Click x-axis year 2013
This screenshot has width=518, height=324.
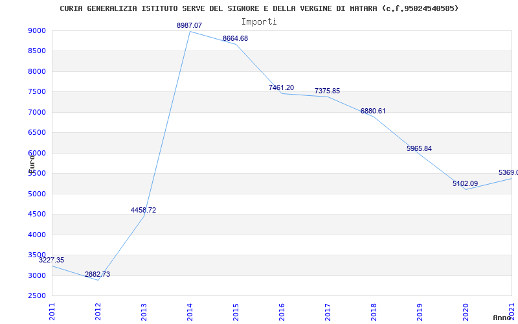tap(144, 312)
